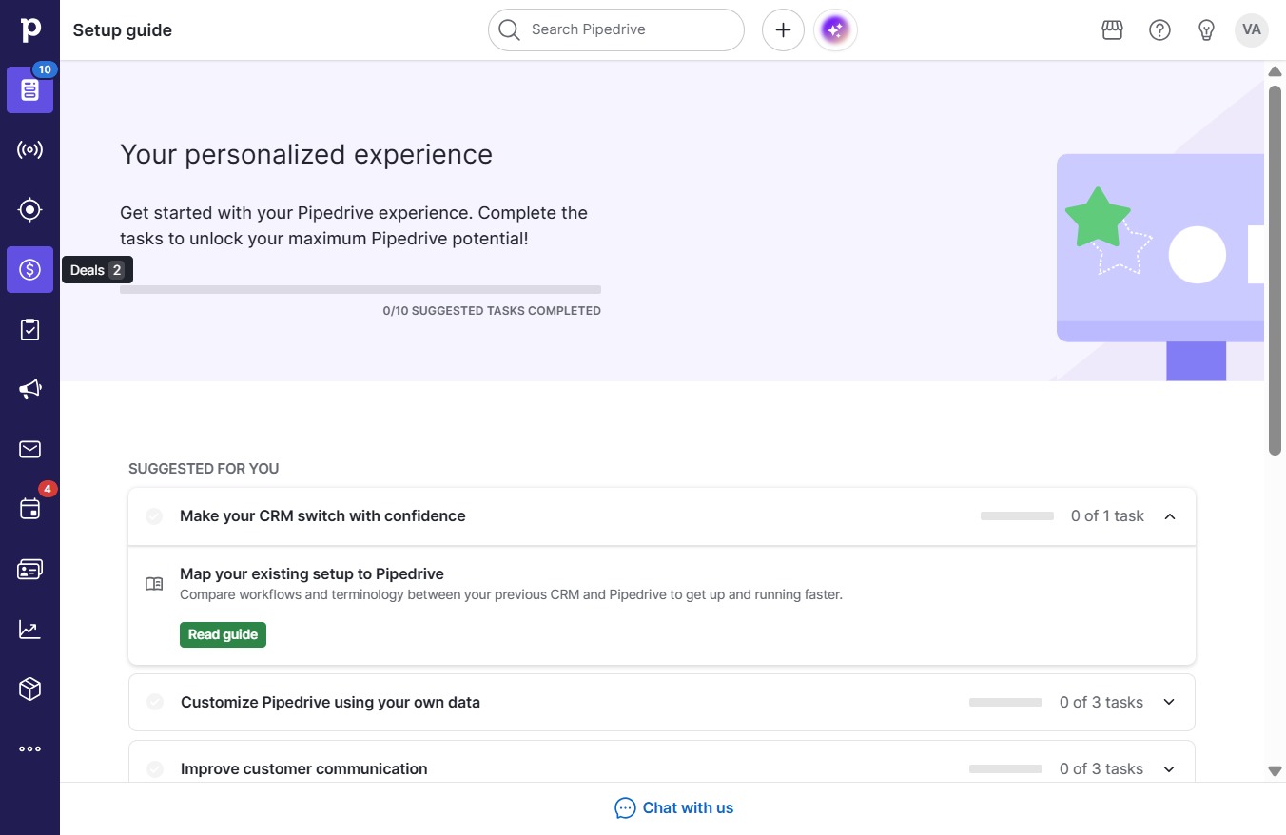Viewport: 1286px width, 835px height.
Task: Click 0/10 SUGGESTED TASKS COMPLETED text
Action: click(x=492, y=311)
